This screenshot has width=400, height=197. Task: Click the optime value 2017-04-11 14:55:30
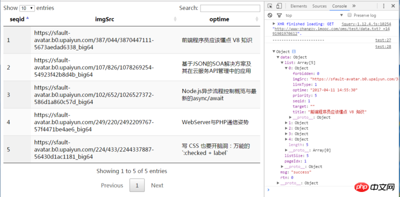tap(333, 90)
